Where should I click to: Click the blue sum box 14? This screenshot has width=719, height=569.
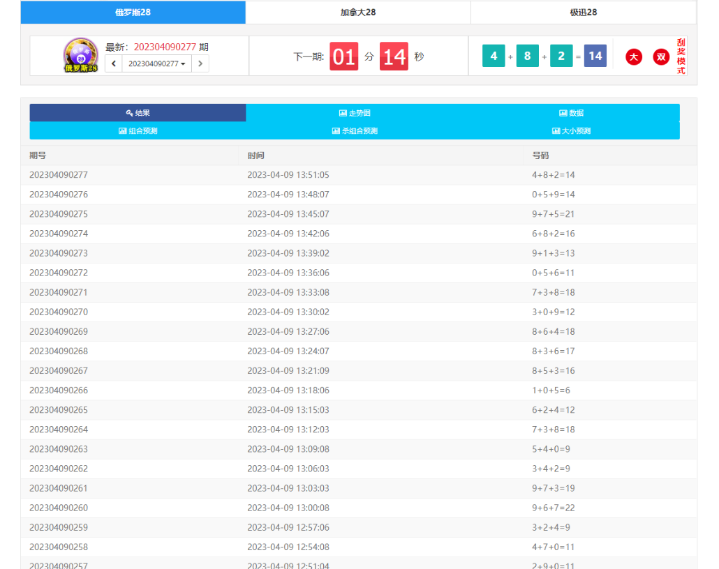(595, 56)
